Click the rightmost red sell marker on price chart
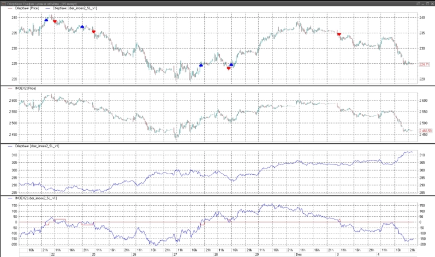The height and width of the screenshot is (257, 435). point(339,34)
